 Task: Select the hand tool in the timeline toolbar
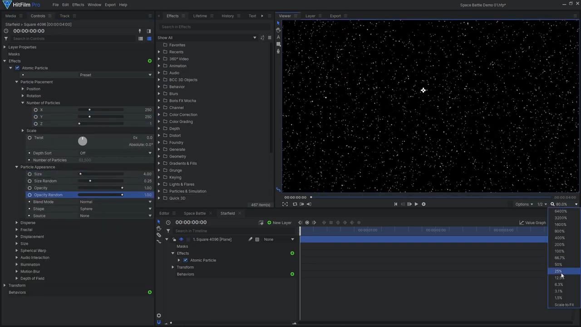coord(158,228)
